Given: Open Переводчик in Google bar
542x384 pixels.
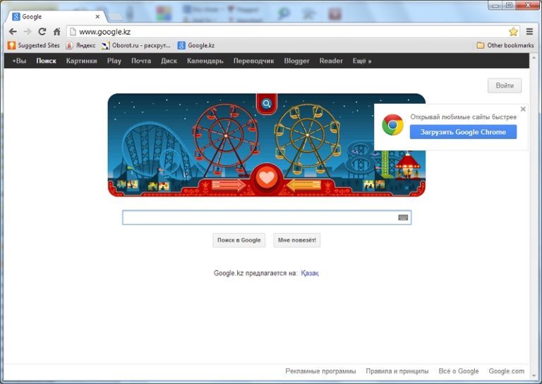Looking at the screenshot, I should point(254,61).
